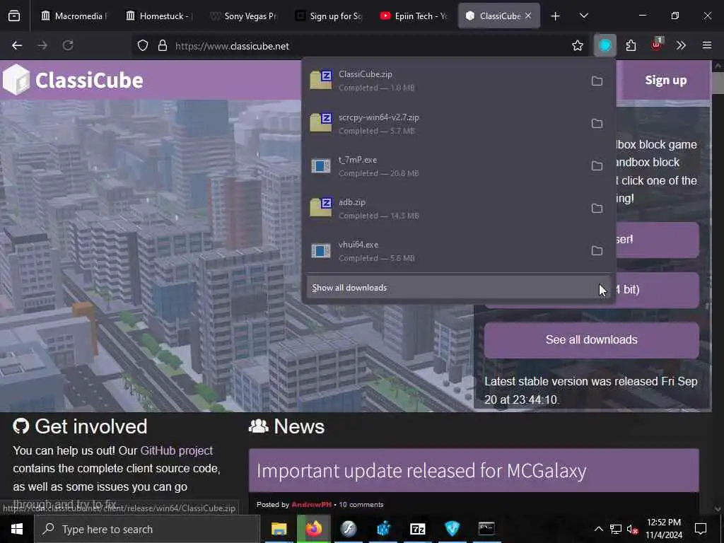Switch to the Macromedia tab
Viewport: 724px width, 543px height.
click(x=74, y=16)
